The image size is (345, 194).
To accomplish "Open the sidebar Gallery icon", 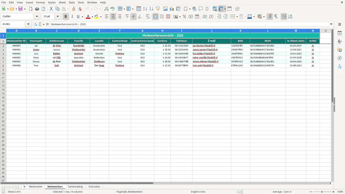I will (340, 50).
